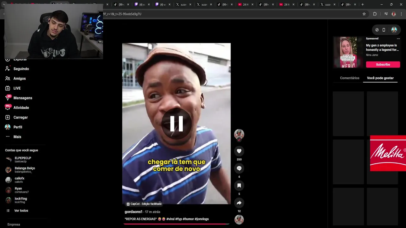The width and height of the screenshot is (406, 228).
Task: Select the Você pode gostar tab
Action: [x=380, y=78]
